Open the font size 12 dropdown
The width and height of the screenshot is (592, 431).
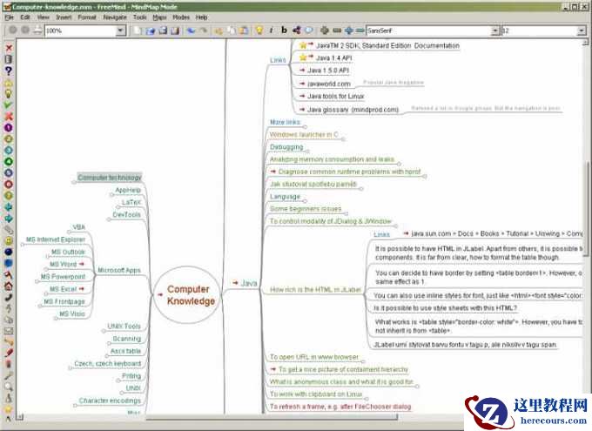[579, 30]
